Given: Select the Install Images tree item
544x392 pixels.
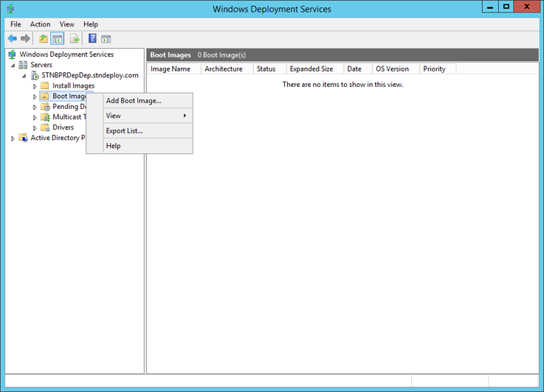Looking at the screenshot, I should (x=73, y=86).
